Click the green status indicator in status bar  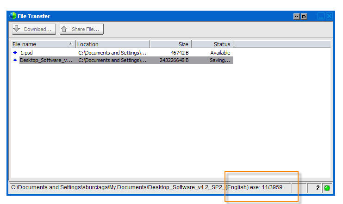(x=327, y=188)
